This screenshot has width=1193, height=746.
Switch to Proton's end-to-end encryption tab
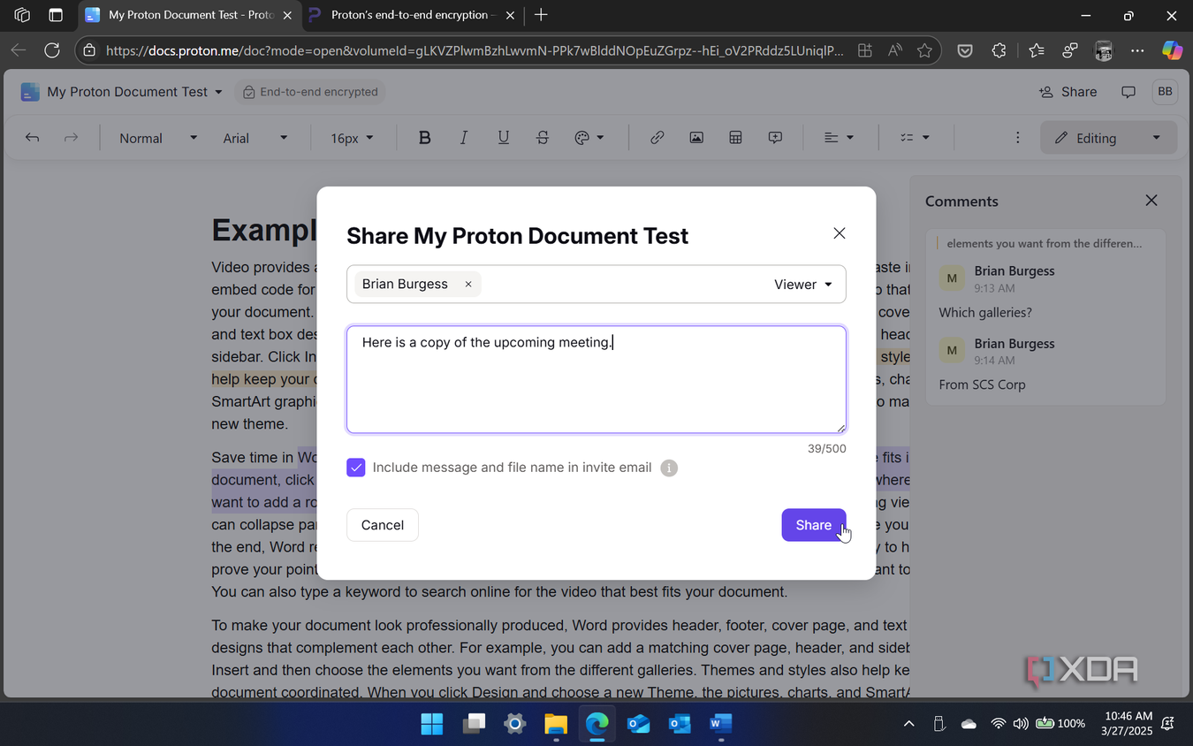click(x=412, y=15)
